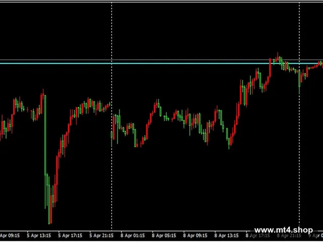Click the 5 Apr 21:15 time label
Viewport: 323px width, 242px height.
point(101,235)
